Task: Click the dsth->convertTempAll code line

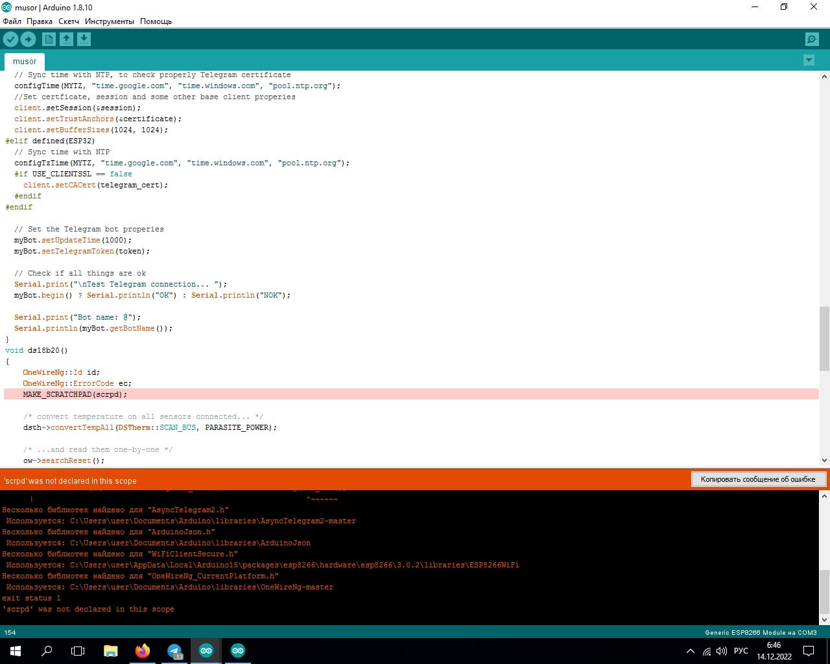Action: (x=150, y=427)
